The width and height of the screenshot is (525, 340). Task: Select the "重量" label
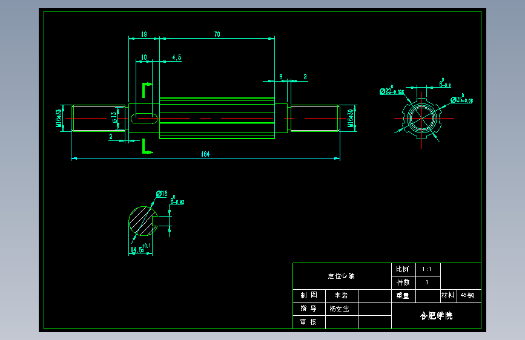pos(403,296)
